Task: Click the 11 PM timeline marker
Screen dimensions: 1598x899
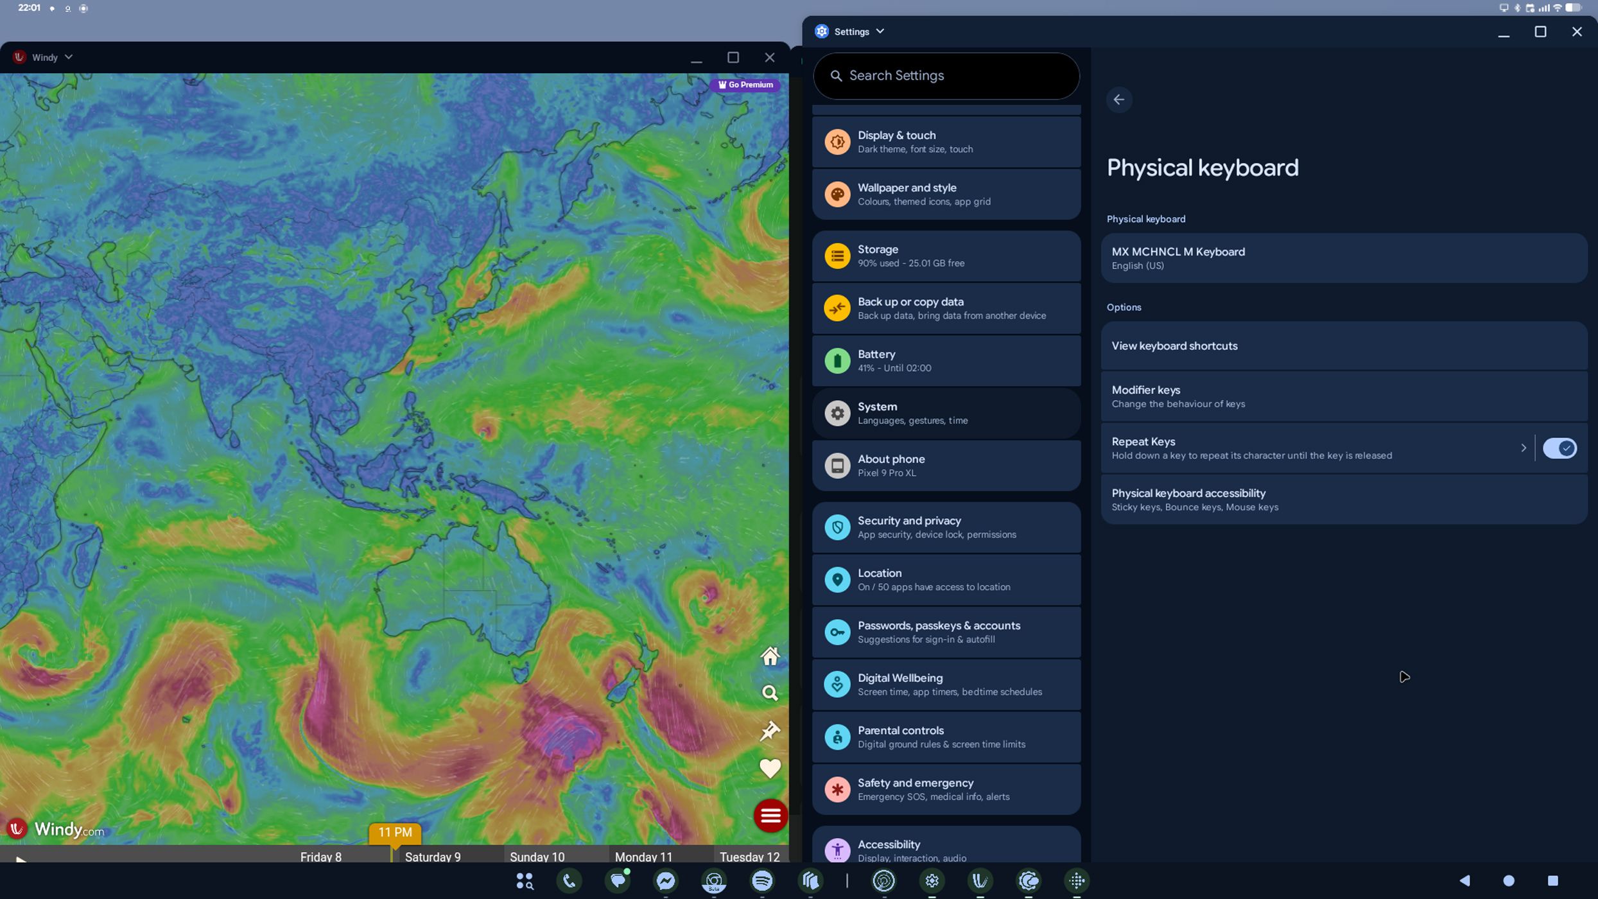Action: click(x=395, y=833)
